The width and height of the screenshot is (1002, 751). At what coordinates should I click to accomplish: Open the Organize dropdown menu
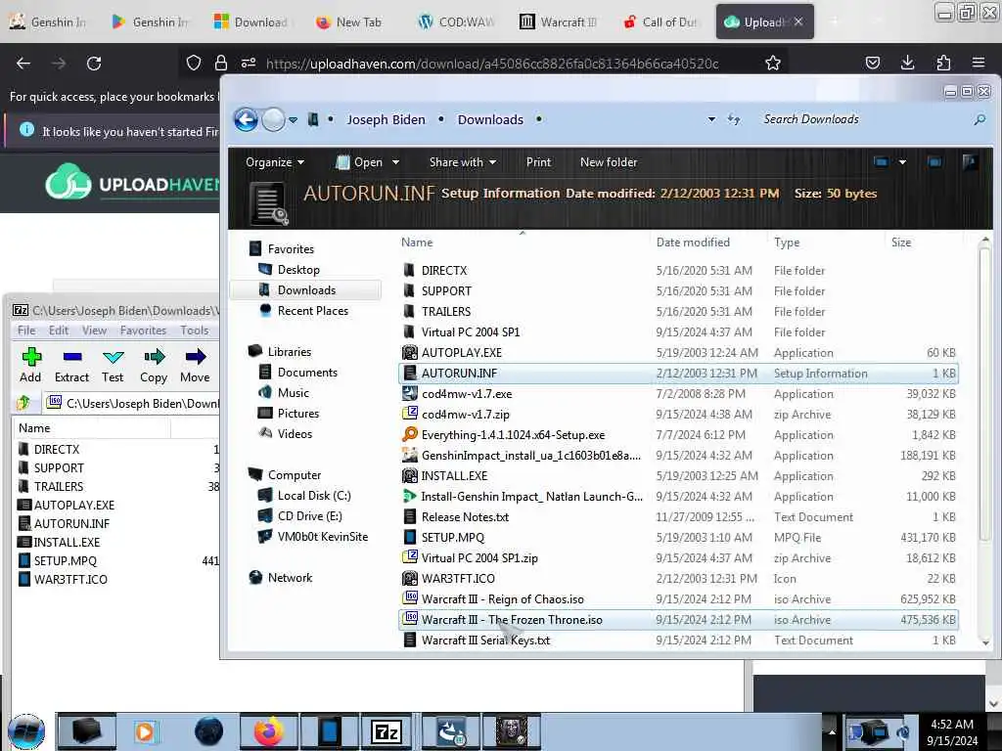(x=275, y=162)
